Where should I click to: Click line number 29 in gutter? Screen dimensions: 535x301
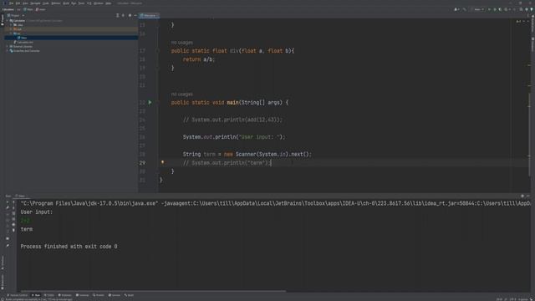coord(142,163)
